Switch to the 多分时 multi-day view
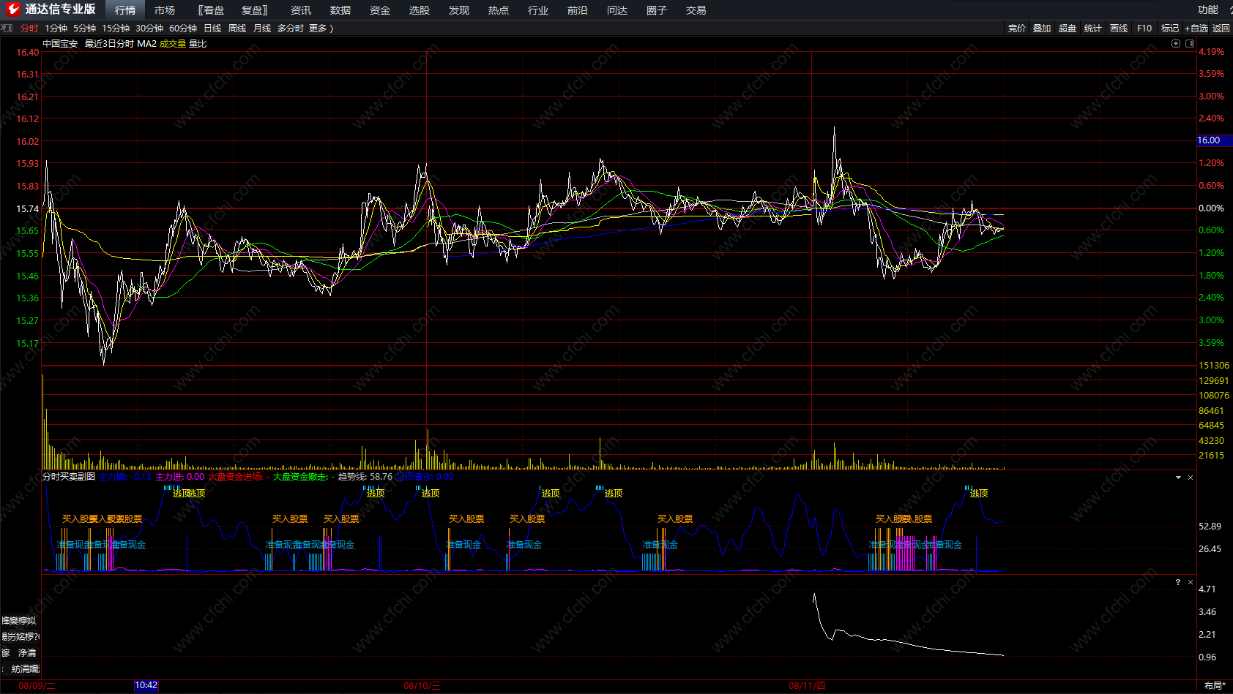This screenshot has height=694, width=1233. tap(291, 29)
